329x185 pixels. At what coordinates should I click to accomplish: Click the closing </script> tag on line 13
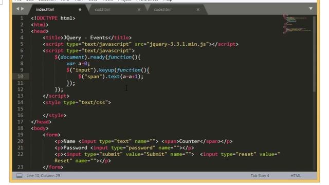coord(56,96)
